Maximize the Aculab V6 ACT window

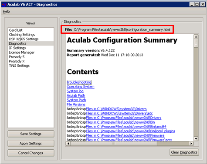[x=197, y=4]
